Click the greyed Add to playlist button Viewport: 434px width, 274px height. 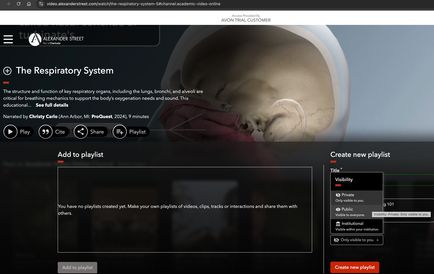77,268
